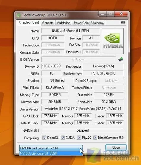Select NVIDIA GeForce GT 555M list entry
Viewport: 141px width, 165px height.
point(51,153)
